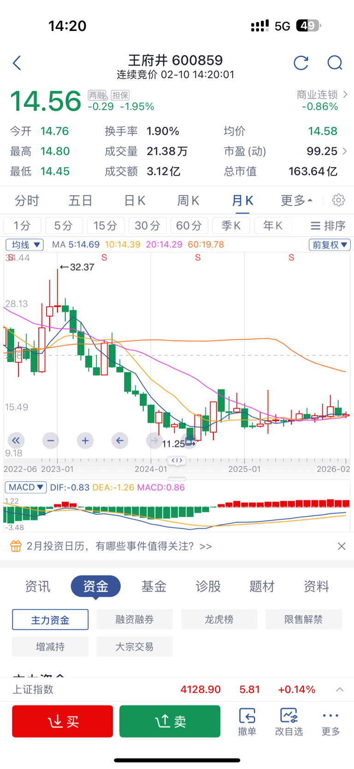Tap the 王府井 600859 title
354x769 pixels.
(x=176, y=60)
